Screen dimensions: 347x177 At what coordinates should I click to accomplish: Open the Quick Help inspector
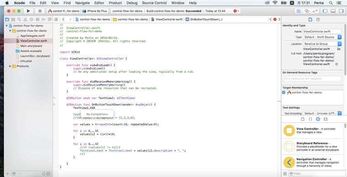point(318,20)
